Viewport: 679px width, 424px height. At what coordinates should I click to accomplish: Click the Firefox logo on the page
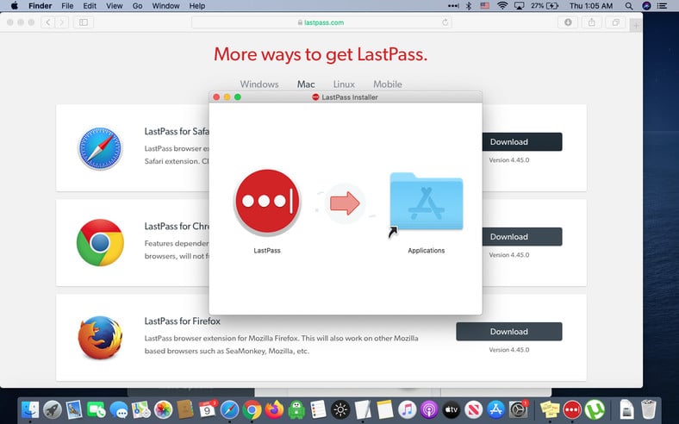[x=100, y=337]
